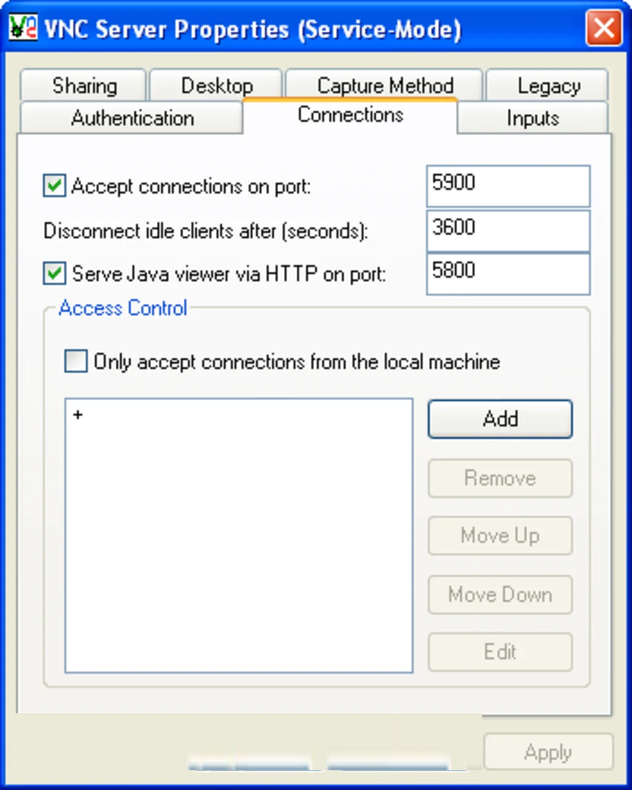Click the Move Down button
Image resolution: width=632 pixels, height=790 pixels.
[x=500, y=595]
